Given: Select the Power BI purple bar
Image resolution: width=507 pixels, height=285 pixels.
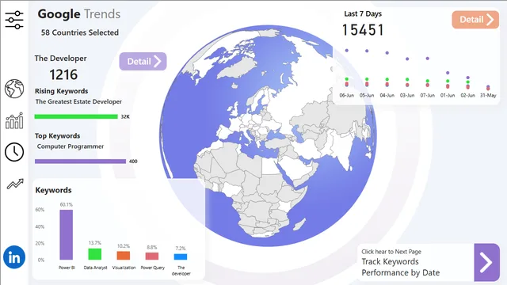Looking at the screenshot, I should click(67, 235).
